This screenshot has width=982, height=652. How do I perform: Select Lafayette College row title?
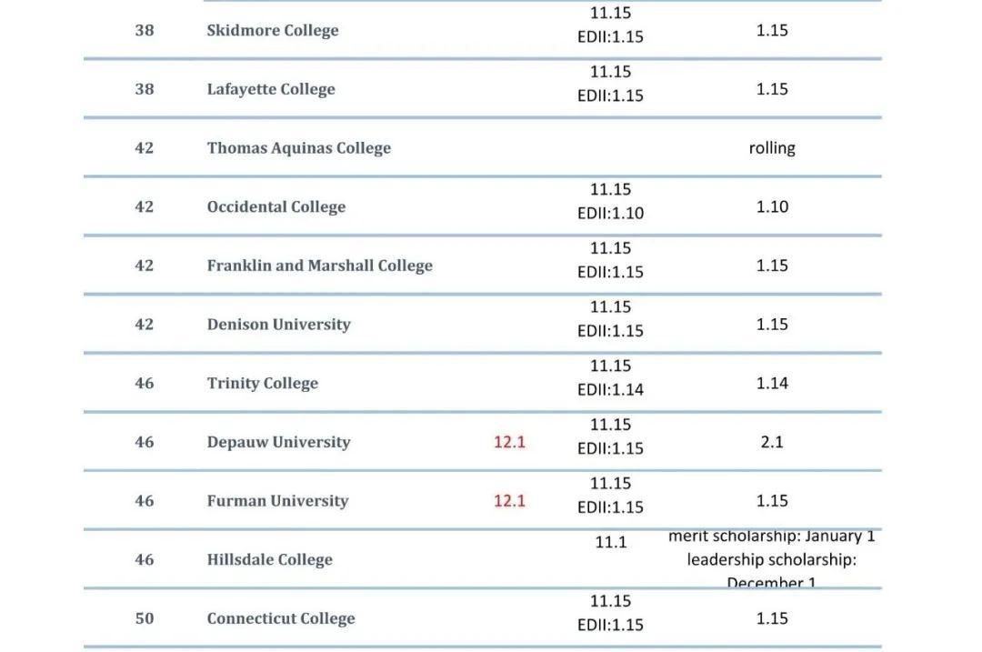coord(271,89)
